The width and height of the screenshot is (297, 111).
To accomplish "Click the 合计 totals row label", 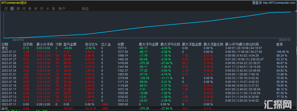I will [5, 108].
